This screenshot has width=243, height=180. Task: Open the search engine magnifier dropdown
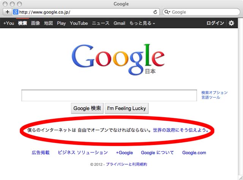[x=167, y=12]
